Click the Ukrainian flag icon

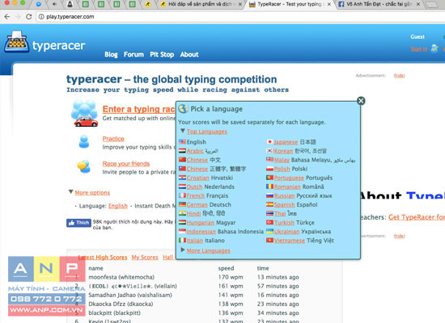[x=269, y=231]
